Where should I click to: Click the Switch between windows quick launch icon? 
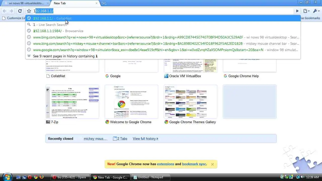[x=24, y=177]
